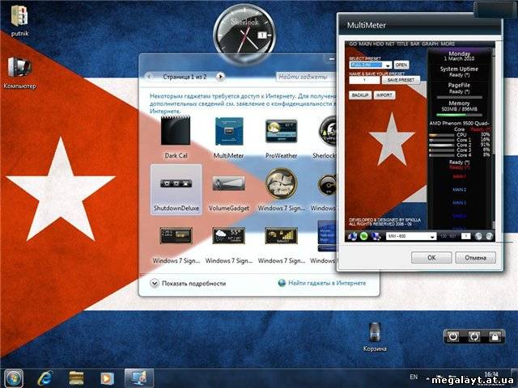Click the MultiMeter preview scrollbar

click(x=494, y=138)
